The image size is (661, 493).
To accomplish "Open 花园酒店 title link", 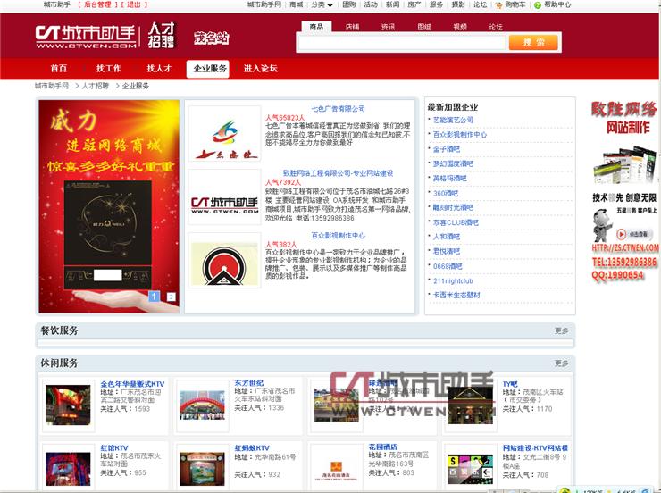I will click(x=383, y=447).
